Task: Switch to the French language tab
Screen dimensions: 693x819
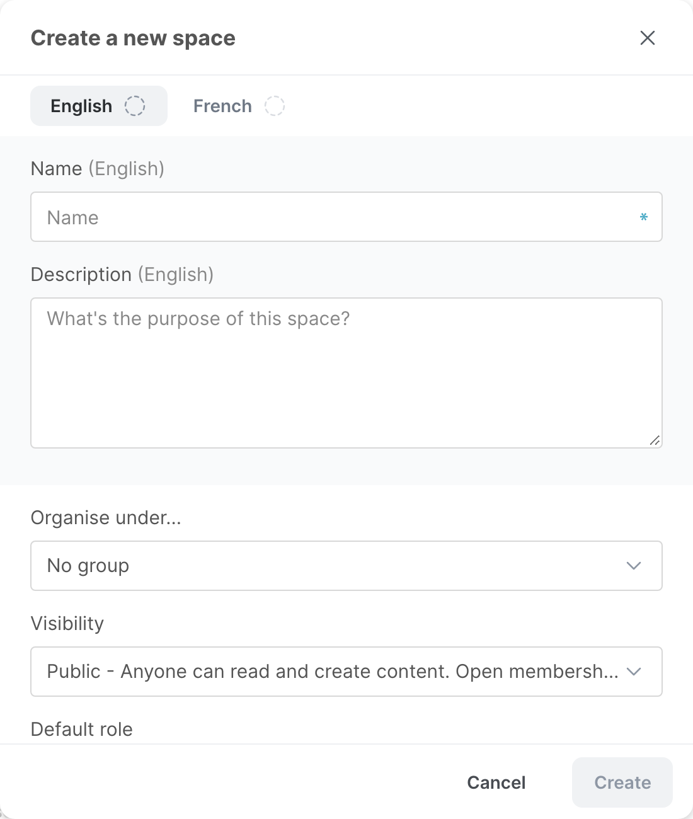Action: tap(239, 106)
